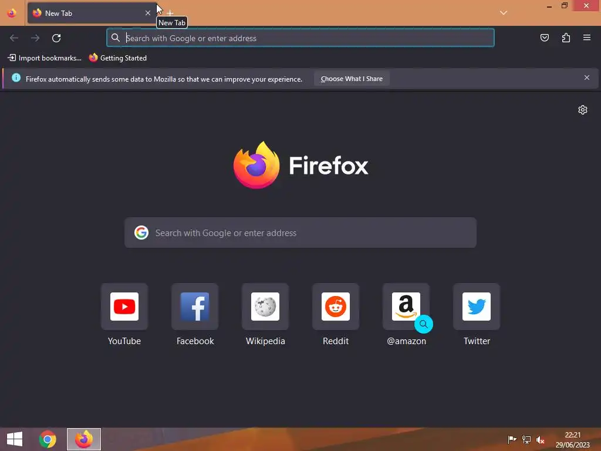Select the New Tab tab
Viewport: 601px width, 451px height.
coord(92,13)
